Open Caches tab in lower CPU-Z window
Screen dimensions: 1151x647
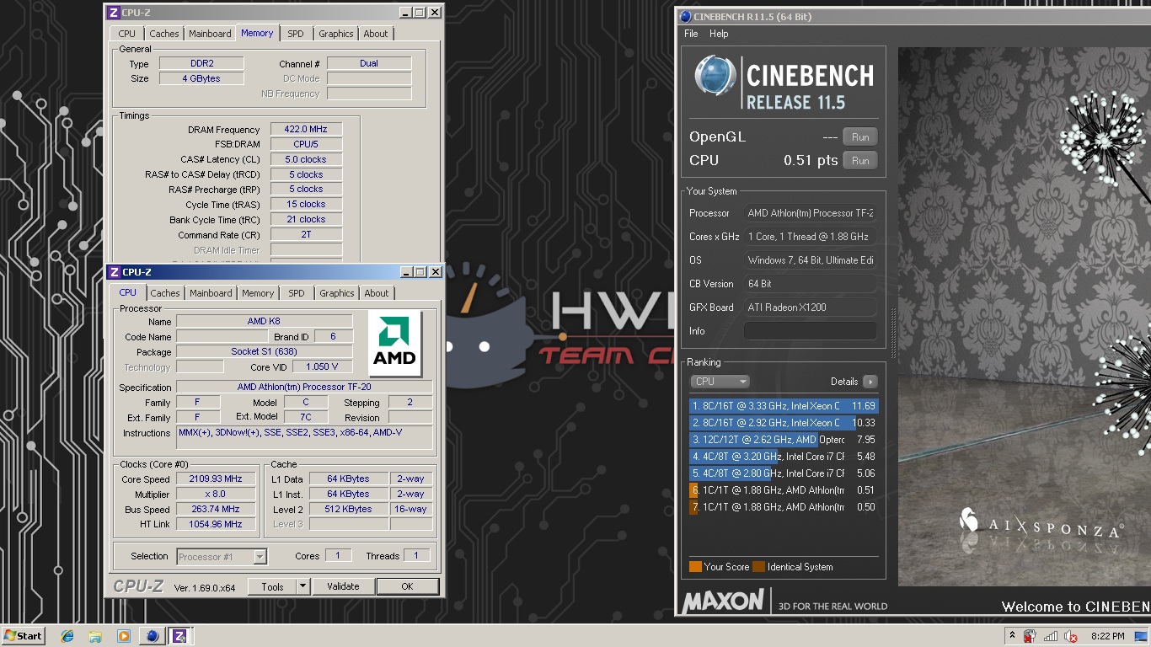point(165,293)
